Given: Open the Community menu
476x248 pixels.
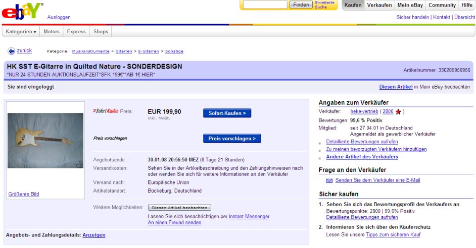Looking at the screenshot, I should (x=442, y=5).
